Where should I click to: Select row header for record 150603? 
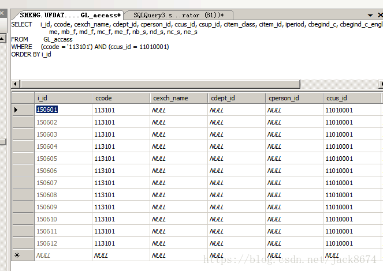click(23, 134)
